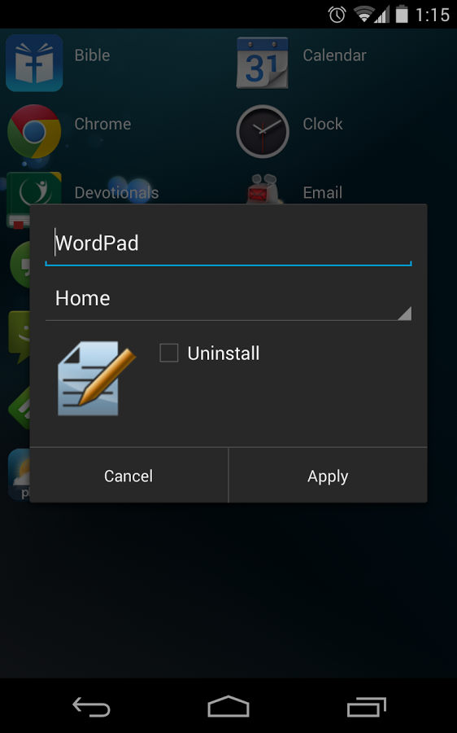The height and width of the screenshot is (733, 457).
Task: Tap the battery icon in status bar
Action: click(x=402, y=14)
